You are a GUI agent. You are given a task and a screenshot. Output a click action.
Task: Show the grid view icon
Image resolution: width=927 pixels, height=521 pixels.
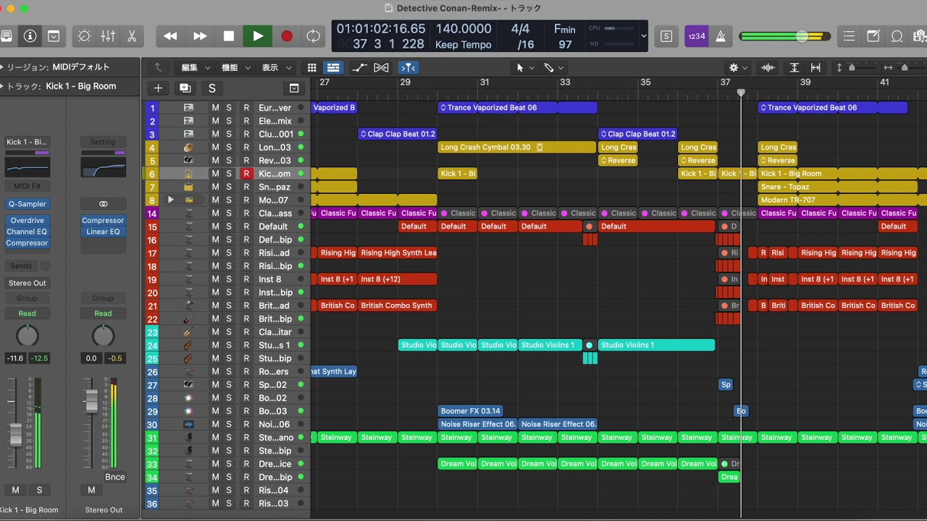[x=312, y=67]
